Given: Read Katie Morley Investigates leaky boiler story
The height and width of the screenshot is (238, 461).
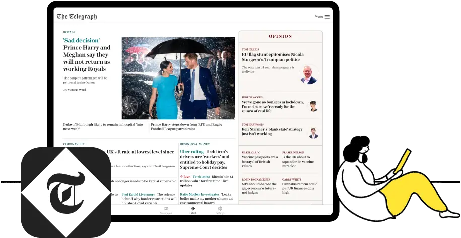Looking at the screenshot, I should point(206,198).
